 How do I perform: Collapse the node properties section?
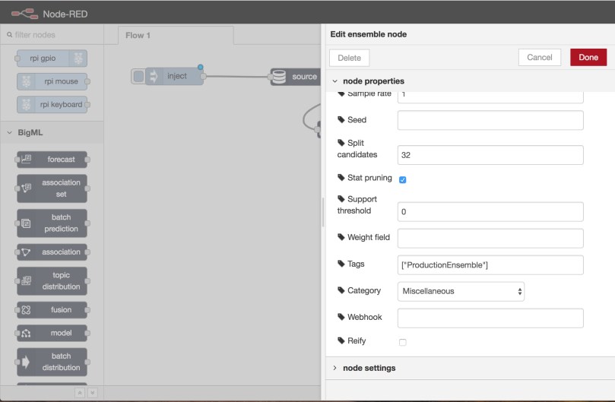tap(334, 81)
